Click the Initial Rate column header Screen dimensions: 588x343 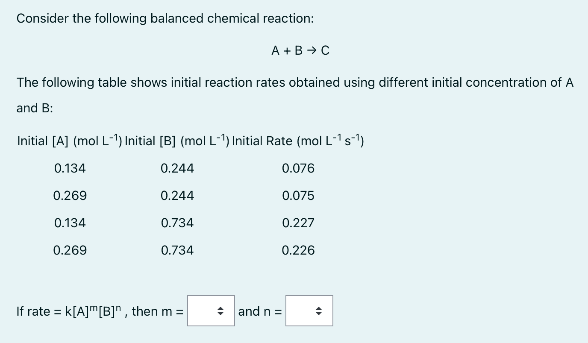(297, 141)
